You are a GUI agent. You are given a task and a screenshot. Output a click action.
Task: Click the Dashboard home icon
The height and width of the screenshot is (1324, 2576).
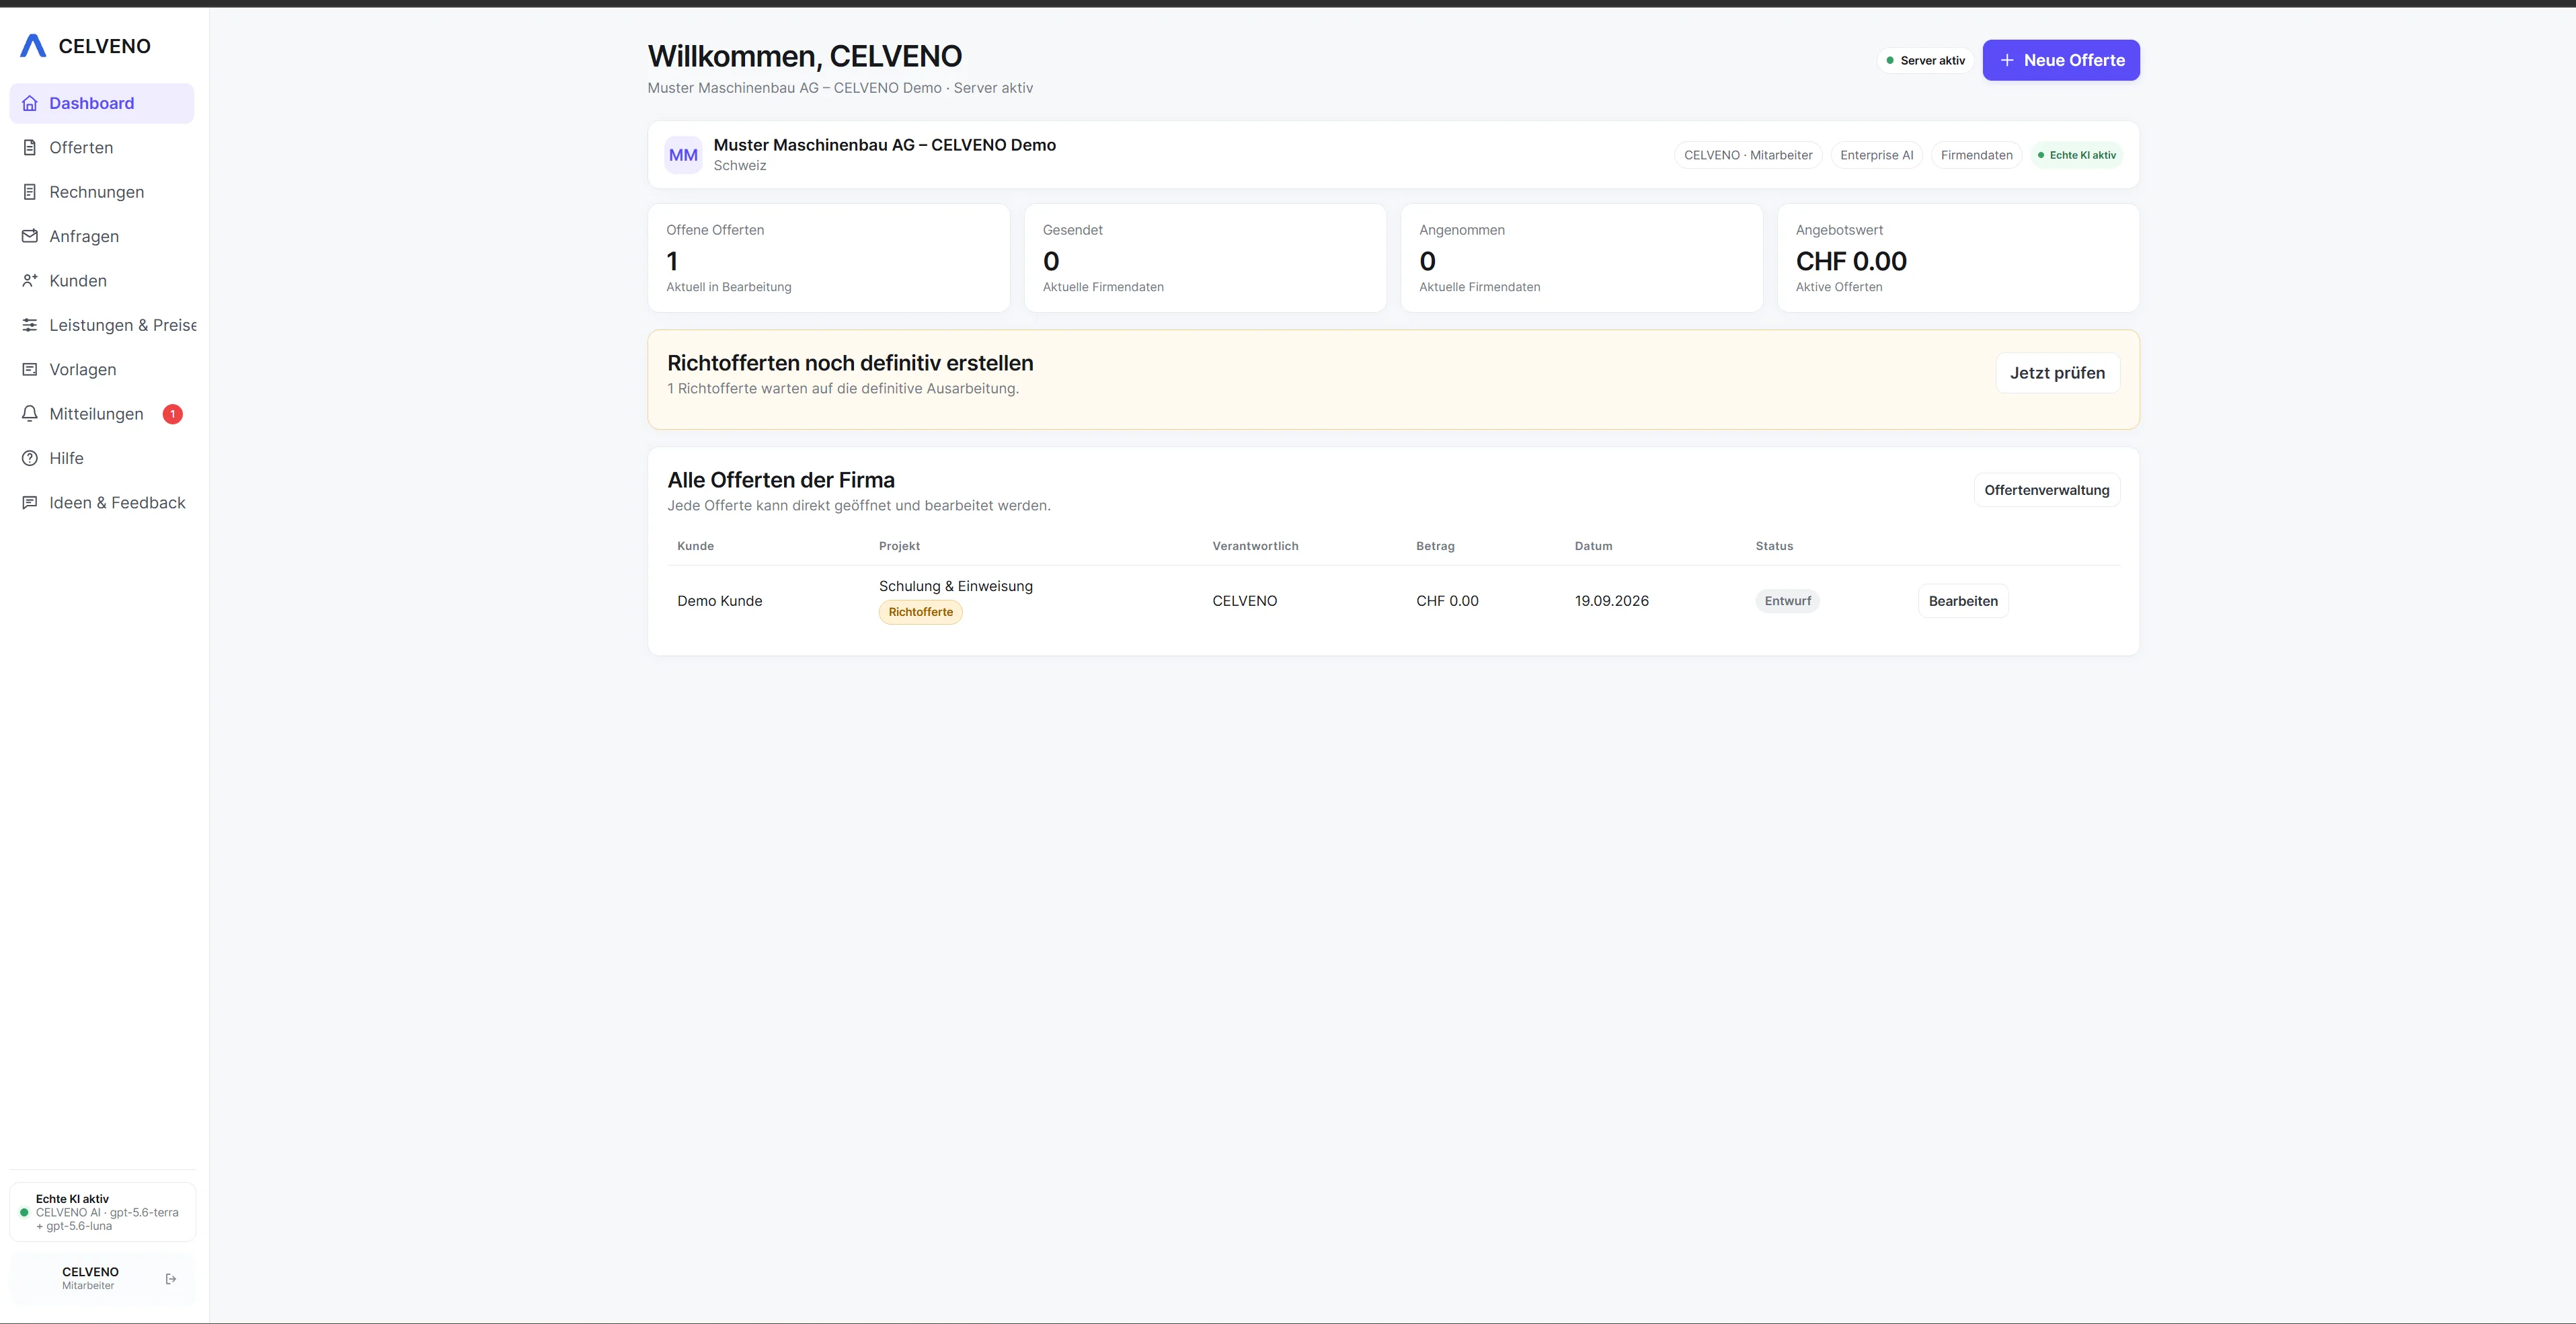(30, 103)
